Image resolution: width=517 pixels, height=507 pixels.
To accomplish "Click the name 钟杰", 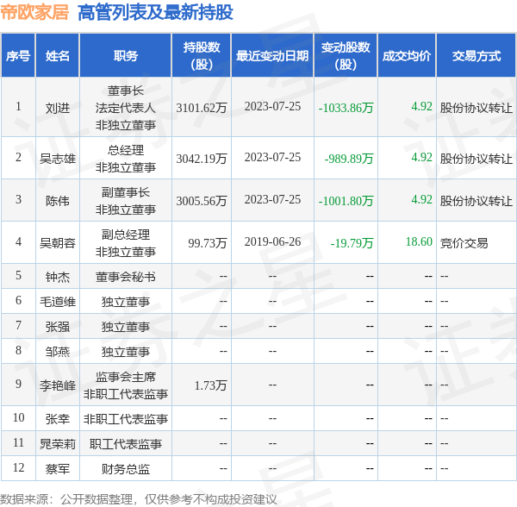I will coord(58,277).
